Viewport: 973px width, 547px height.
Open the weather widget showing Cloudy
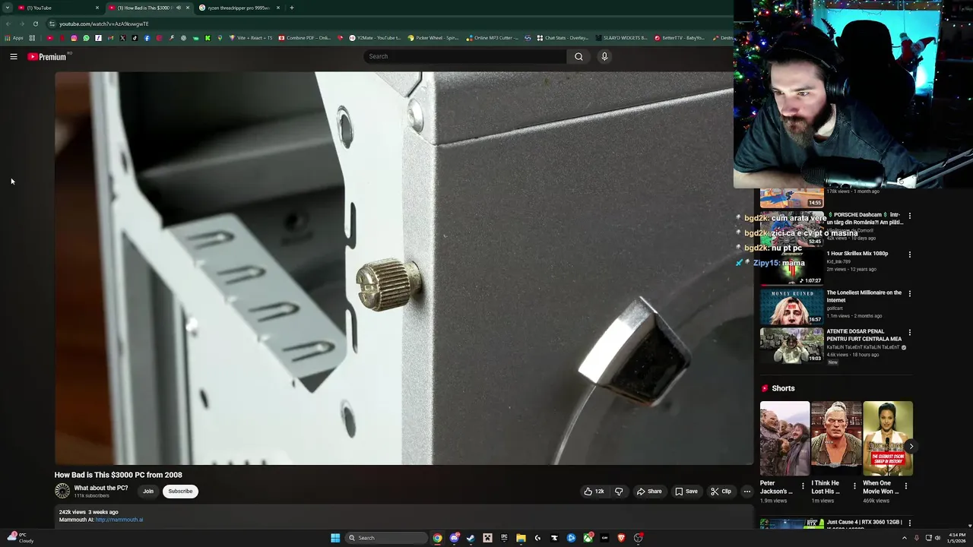coord(20,538)
